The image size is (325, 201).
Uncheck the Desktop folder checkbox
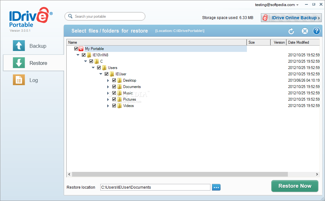114,80
